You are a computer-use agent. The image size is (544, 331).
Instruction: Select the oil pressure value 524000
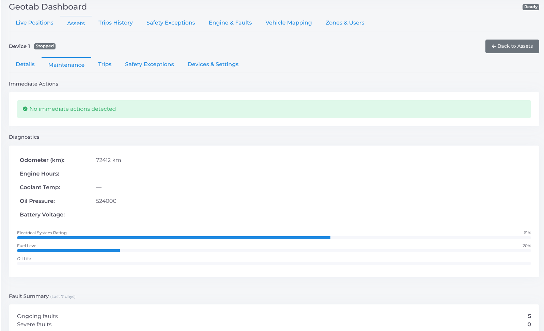[106, 201]
